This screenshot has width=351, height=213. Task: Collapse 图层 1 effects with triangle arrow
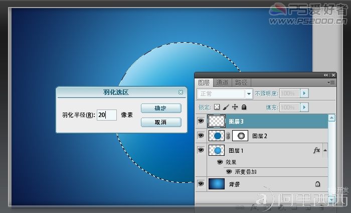coord(325,150)
